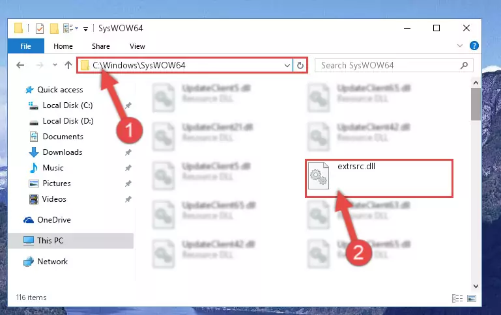This screenshot has height=315, width=501.
Task: Open the Recent locations dropdown arrow
Action: 55,65
